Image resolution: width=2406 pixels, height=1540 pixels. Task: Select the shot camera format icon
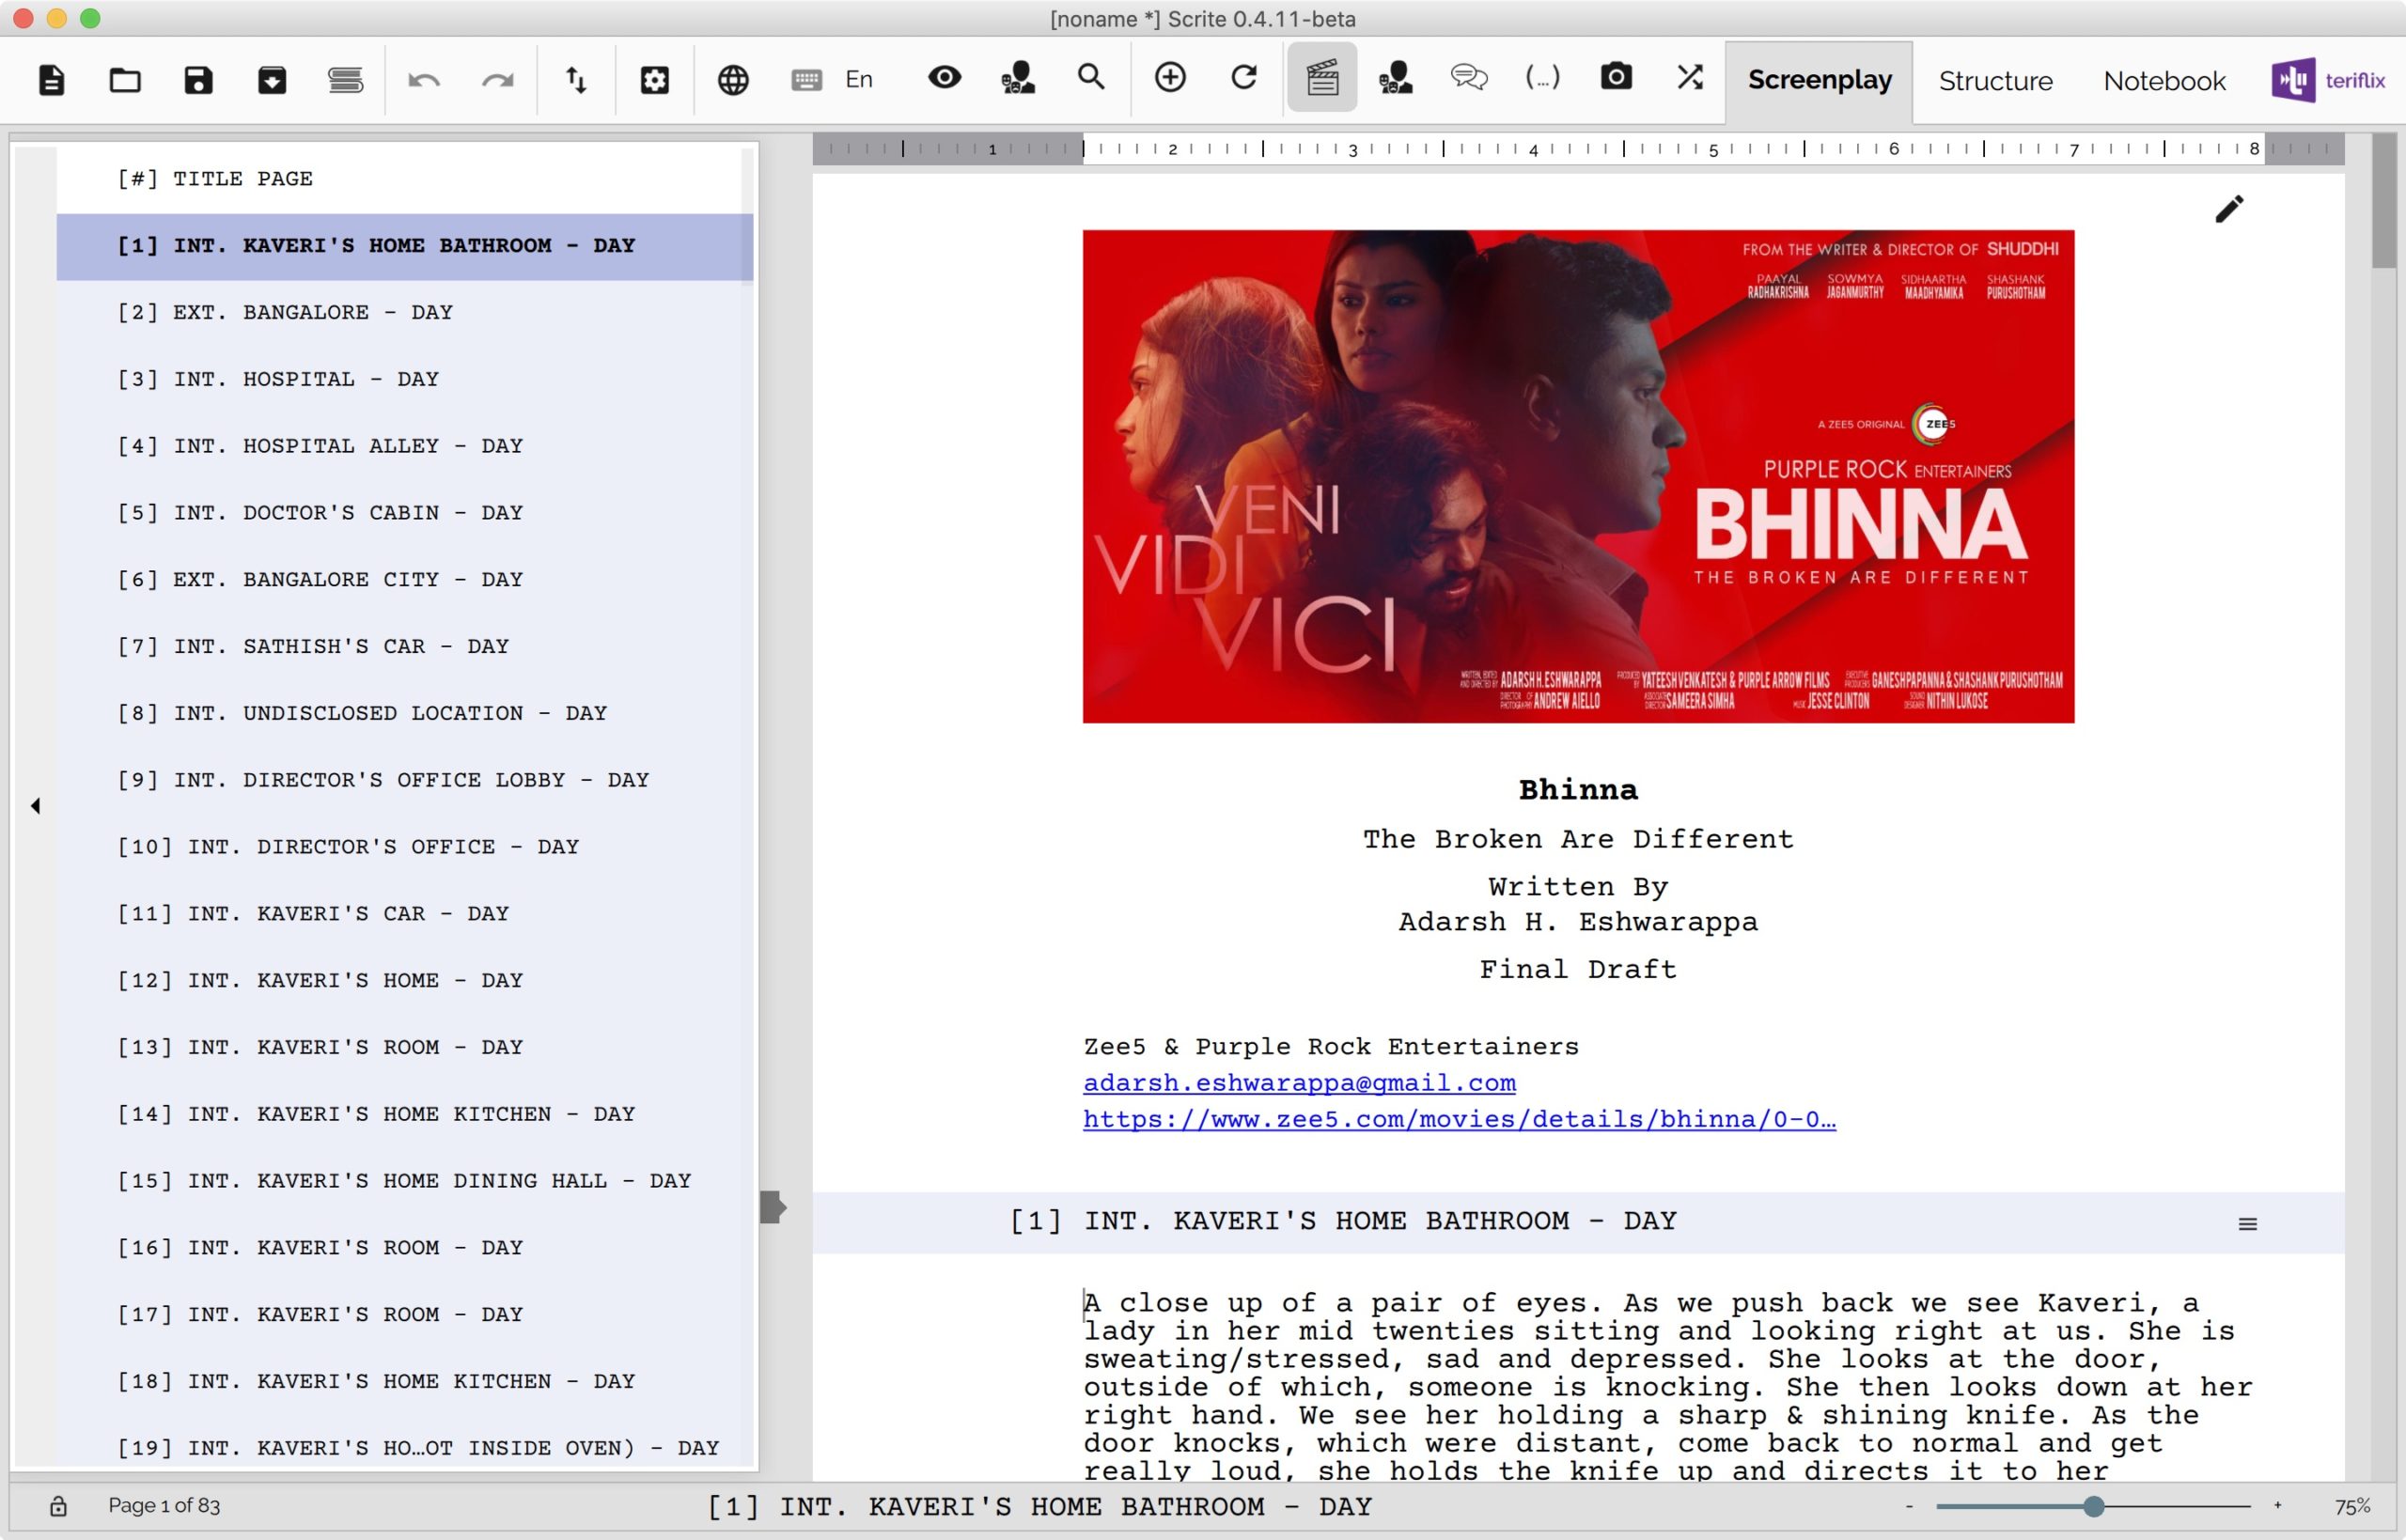point(1616,77)
